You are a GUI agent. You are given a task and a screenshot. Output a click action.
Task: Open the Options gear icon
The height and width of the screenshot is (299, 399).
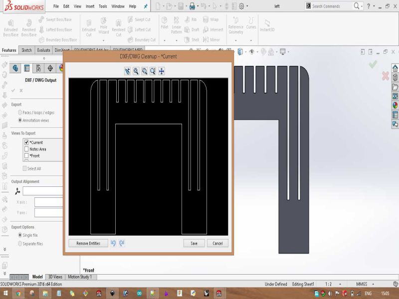point(241,6)
